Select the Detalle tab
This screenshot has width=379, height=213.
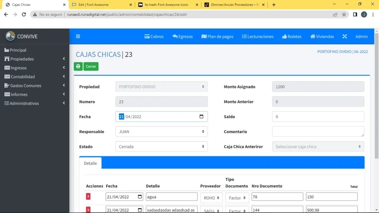click(x=90, y=163)
